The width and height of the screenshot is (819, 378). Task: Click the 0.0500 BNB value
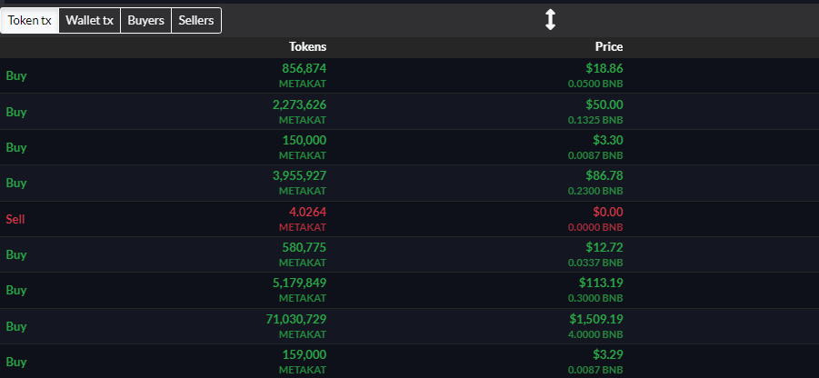click(x=595, y=85)
